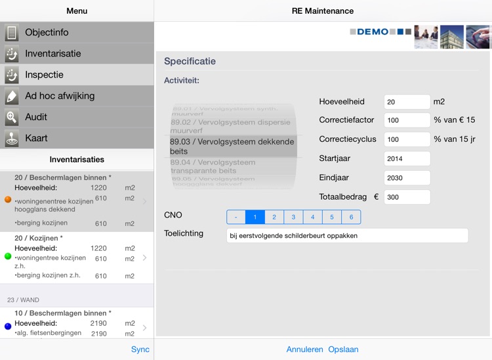Open the Objectinfo menu item
This screenshot has width=492, height=360.
(77, 32)
